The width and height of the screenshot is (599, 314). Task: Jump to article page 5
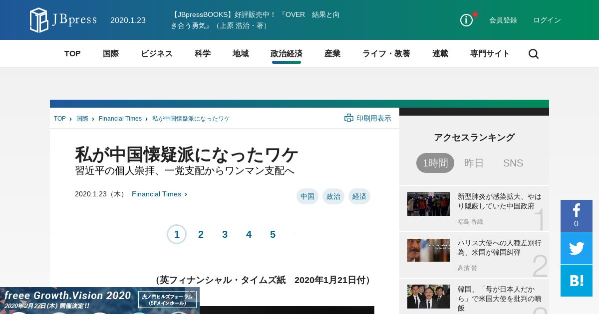tap(273, 234)
